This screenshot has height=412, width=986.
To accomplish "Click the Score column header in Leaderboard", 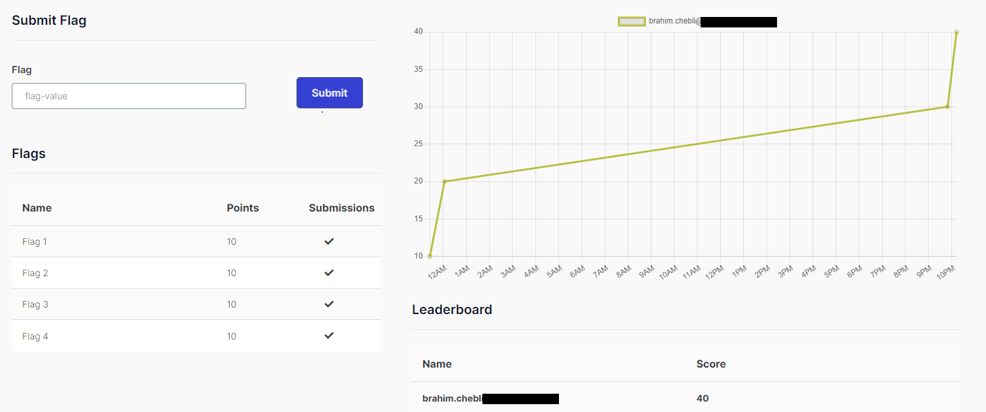I will coord(710,364).
